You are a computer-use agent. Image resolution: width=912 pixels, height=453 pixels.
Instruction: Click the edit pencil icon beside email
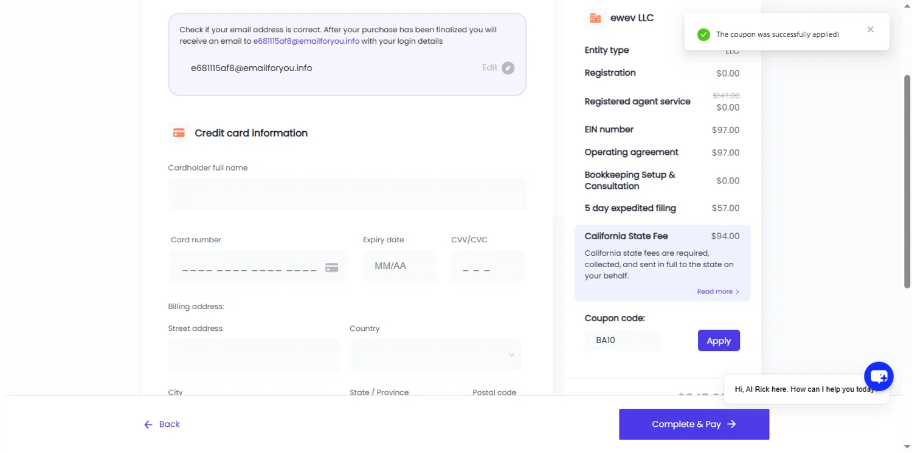(x=508, y=68)
